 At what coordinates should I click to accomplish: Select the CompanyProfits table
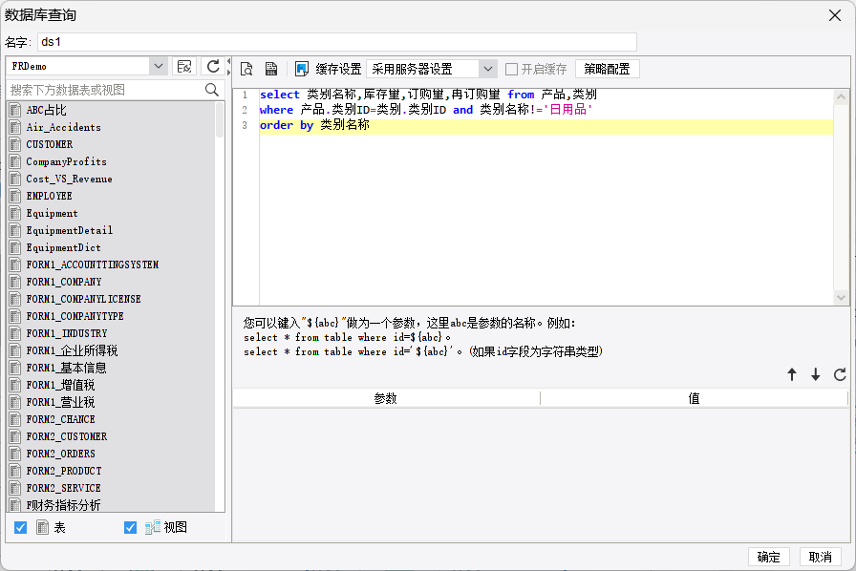pyautogui.click(x=66, y=161)
